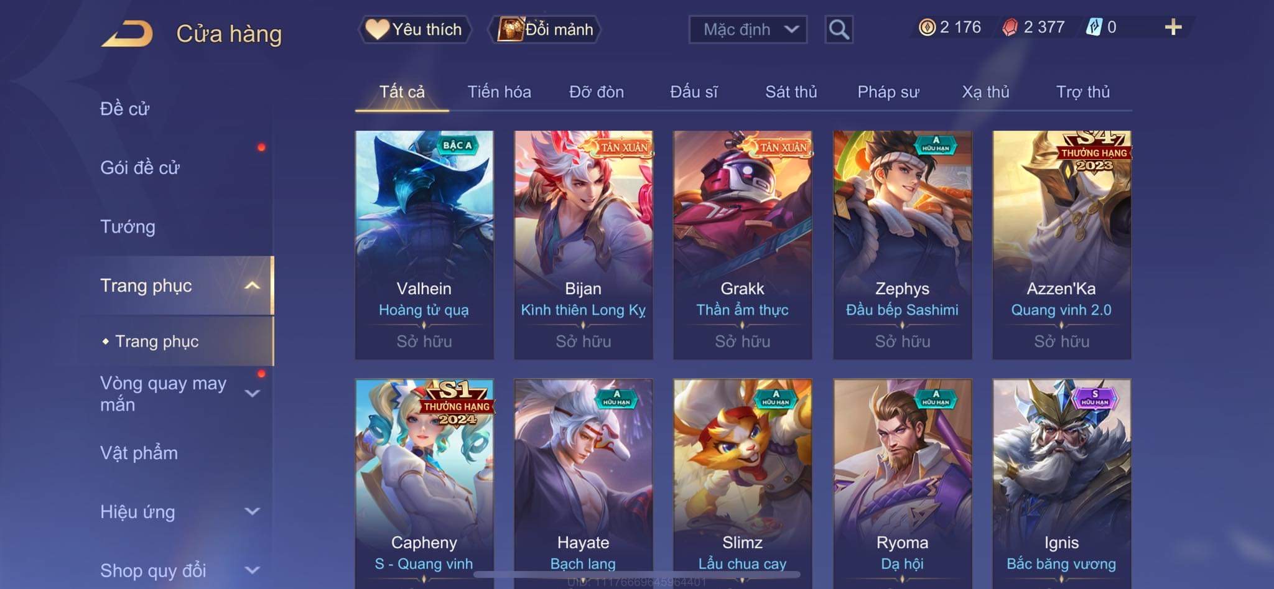This screenshot has width=1274, height=589.
Task: Collapse the Trang phục sidebar section
Action: click(252, 285)
